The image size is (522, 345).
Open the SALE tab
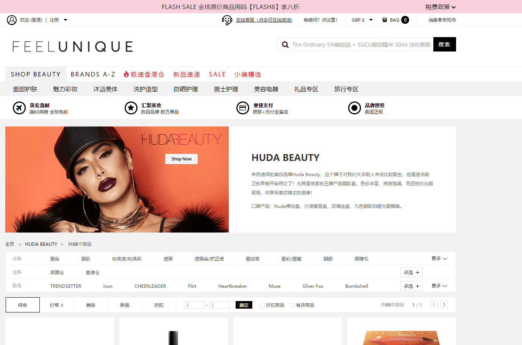click(217, 74)
